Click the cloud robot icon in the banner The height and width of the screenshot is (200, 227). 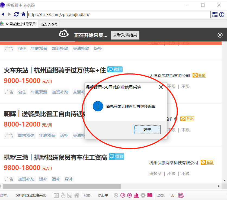click(x=64, y=34)
